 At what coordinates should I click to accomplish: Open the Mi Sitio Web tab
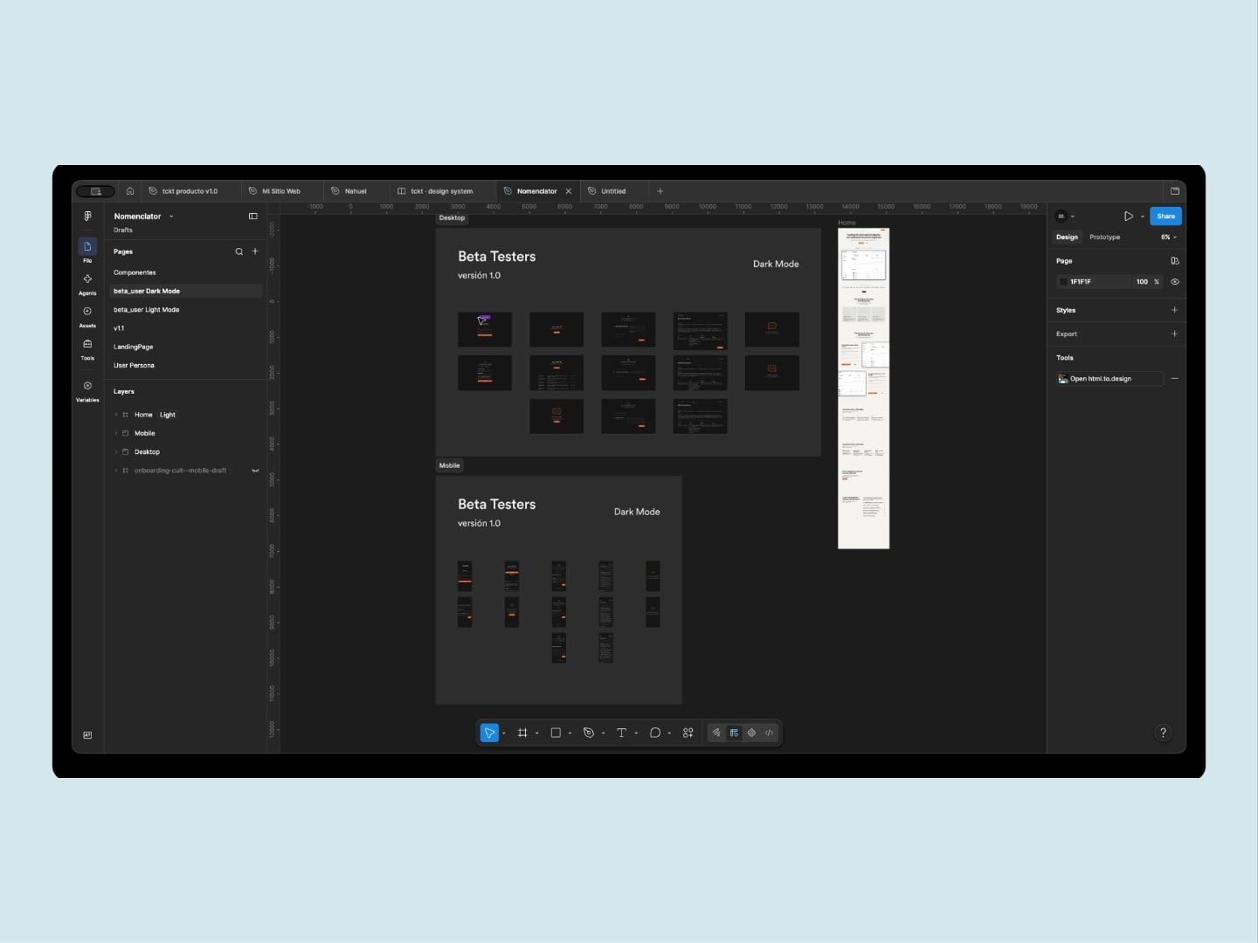click(280, 191)
